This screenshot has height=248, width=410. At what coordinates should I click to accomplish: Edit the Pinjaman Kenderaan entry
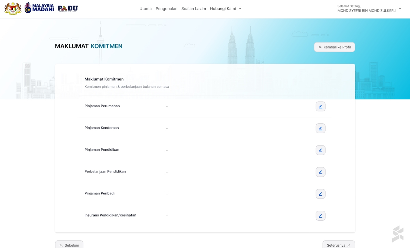(x=320, y=128)
